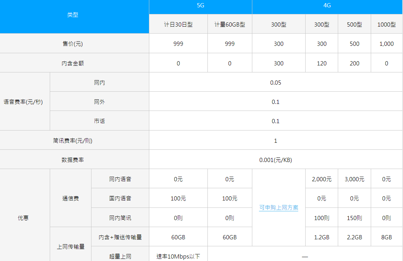Select the 内含+赠送传输量 row label
The height and width of the screenshot is (261, 403).
[120, 237]
